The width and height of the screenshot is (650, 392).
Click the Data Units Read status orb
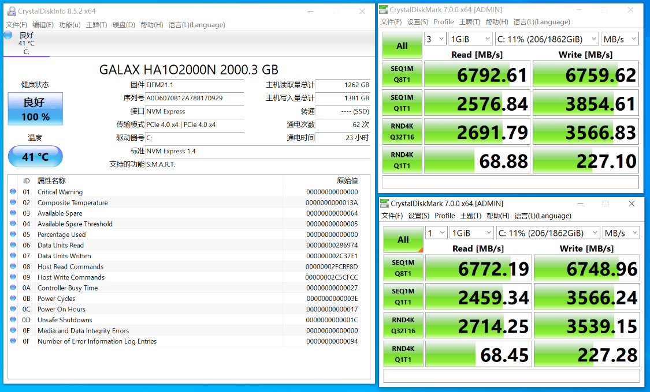(x=13, y=245)
